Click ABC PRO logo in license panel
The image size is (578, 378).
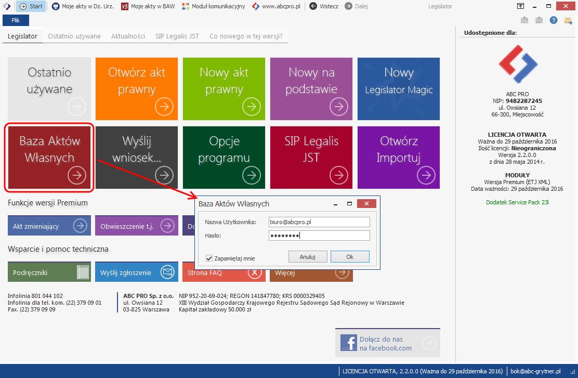[x=518, y=64]
